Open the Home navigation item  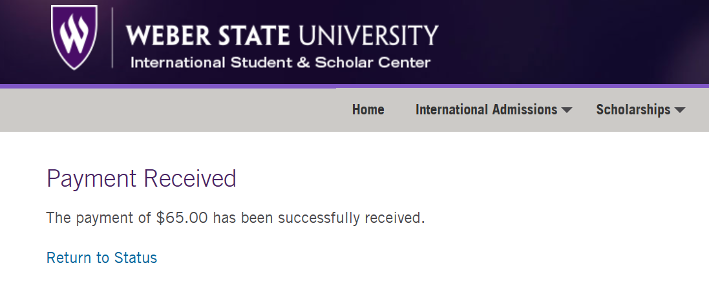click(368, 109)
